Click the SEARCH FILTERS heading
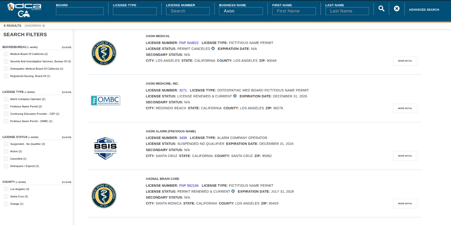This screenshot has height=225, width=451. tap(25, 35)
